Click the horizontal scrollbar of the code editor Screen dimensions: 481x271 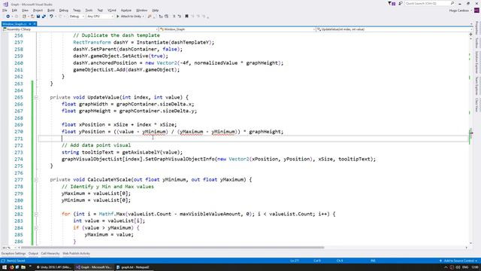[172, 248]
